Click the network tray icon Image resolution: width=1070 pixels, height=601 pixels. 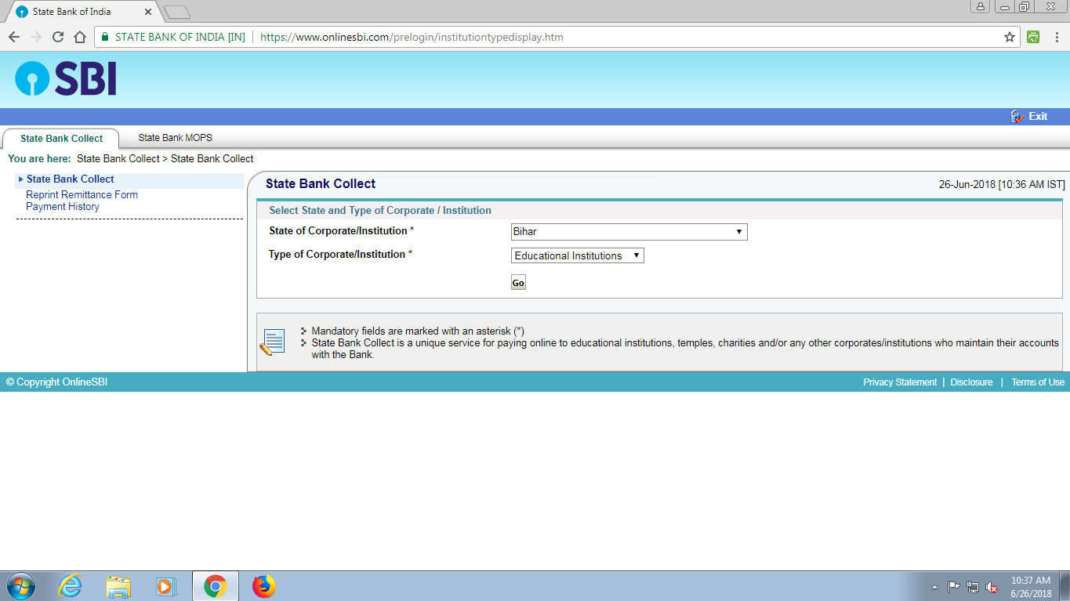pos(973,587)
